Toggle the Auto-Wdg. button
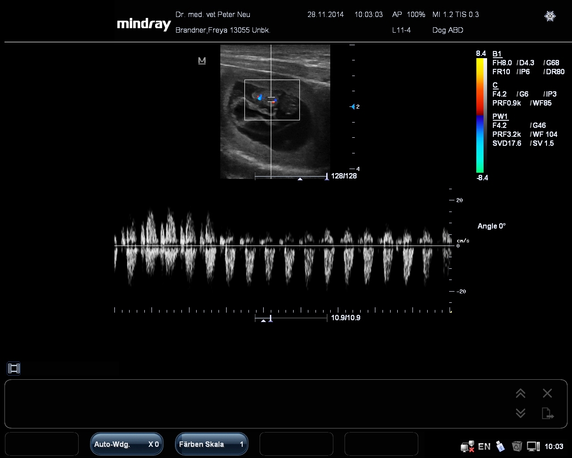572x458 pixels. (126, 444)
